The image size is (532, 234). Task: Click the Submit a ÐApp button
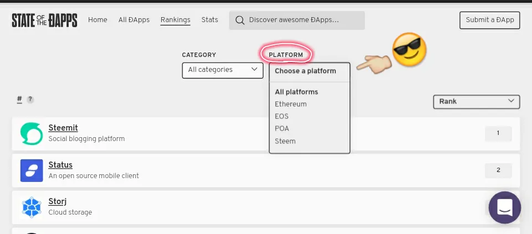(x=489, y=20)
